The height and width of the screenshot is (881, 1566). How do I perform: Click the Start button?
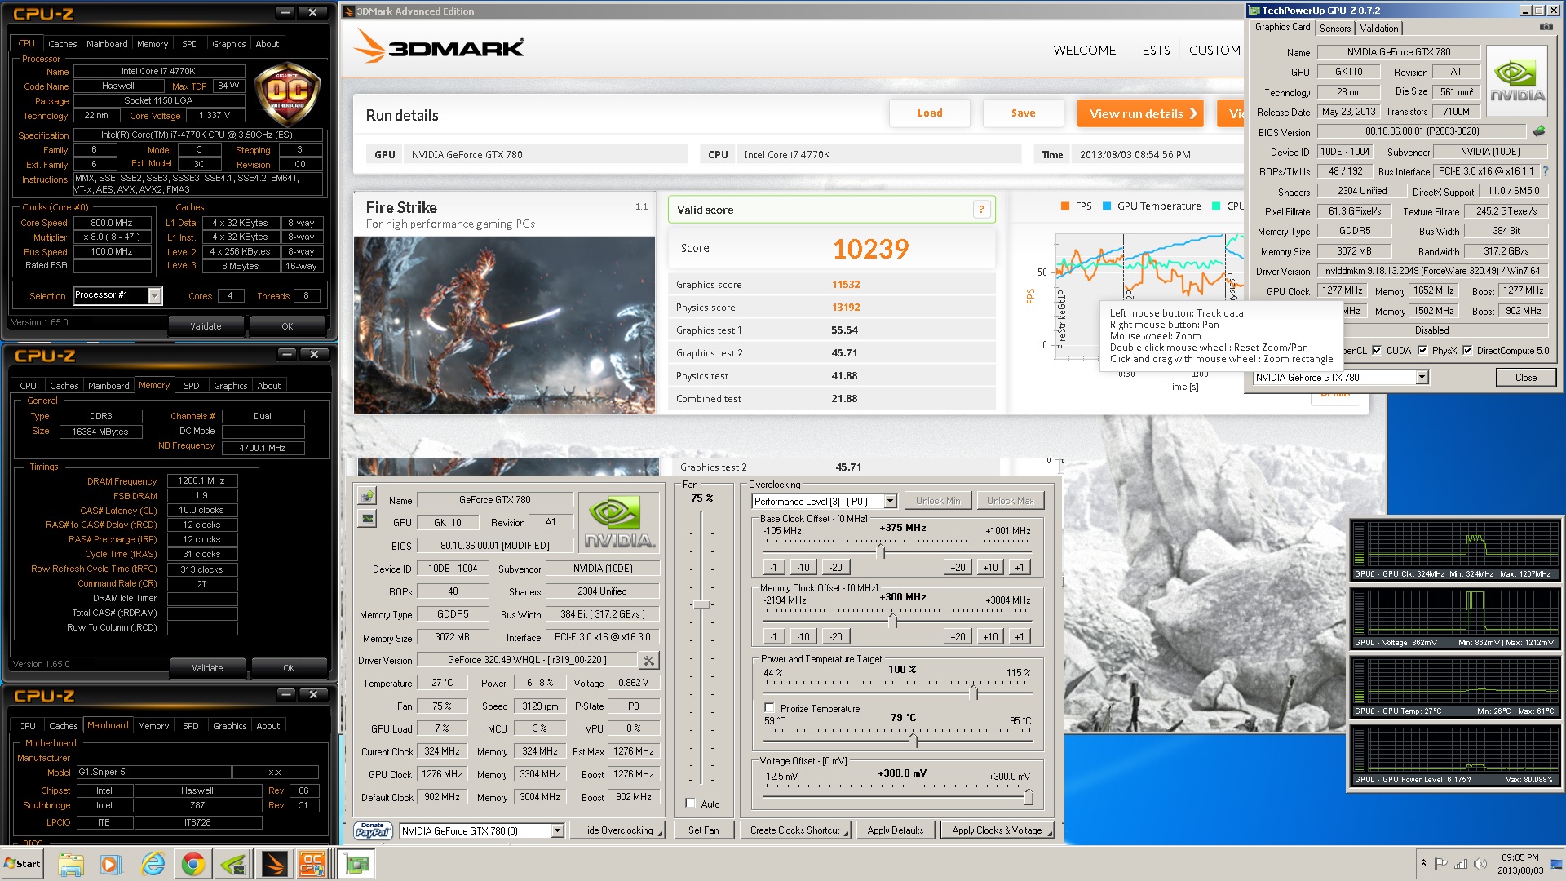click(x=23, y=864)
